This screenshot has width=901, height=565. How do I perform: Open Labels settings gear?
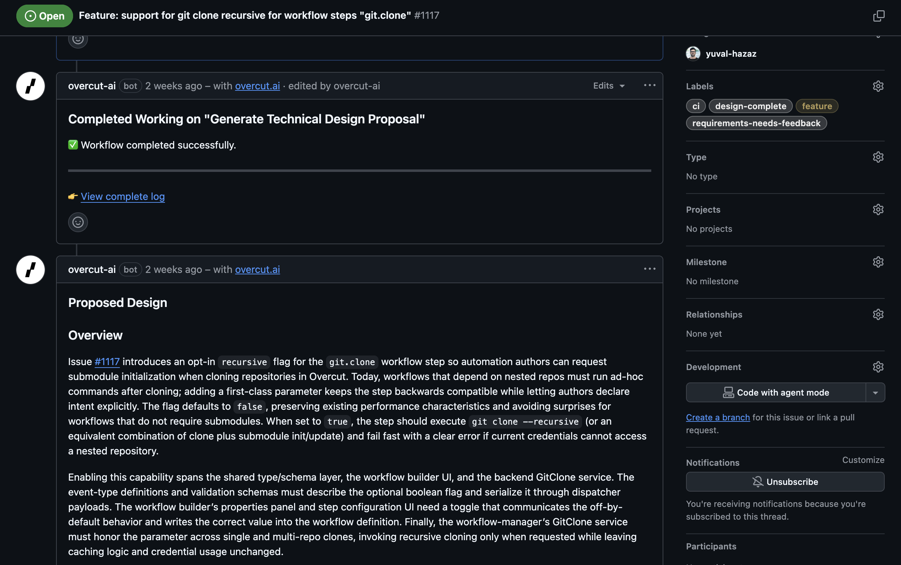click(x=878, y=86)
